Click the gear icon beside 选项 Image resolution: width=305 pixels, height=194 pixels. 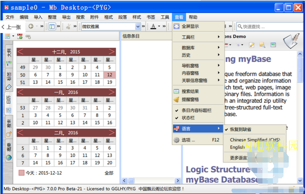tap(176, 140)
